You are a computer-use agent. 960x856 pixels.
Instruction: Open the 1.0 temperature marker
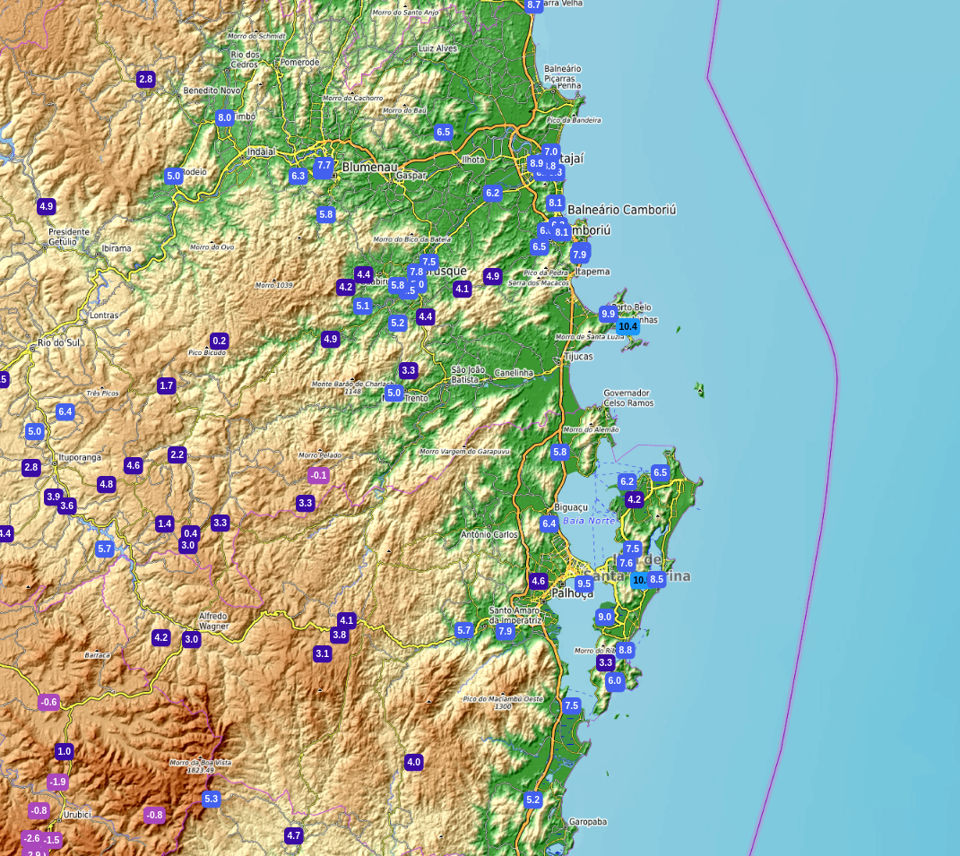[65, 751]
